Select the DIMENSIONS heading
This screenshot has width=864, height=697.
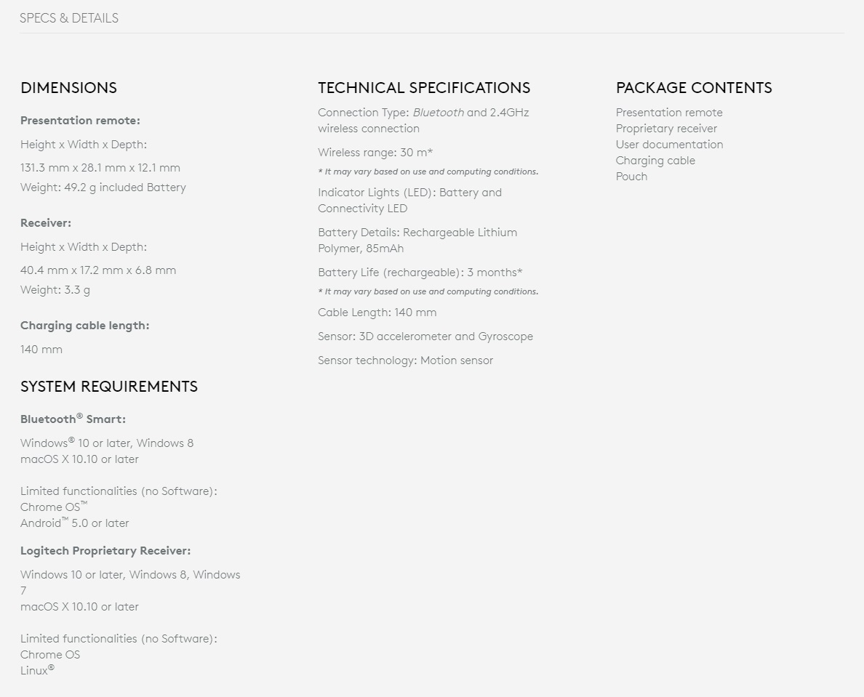[69, 87]
